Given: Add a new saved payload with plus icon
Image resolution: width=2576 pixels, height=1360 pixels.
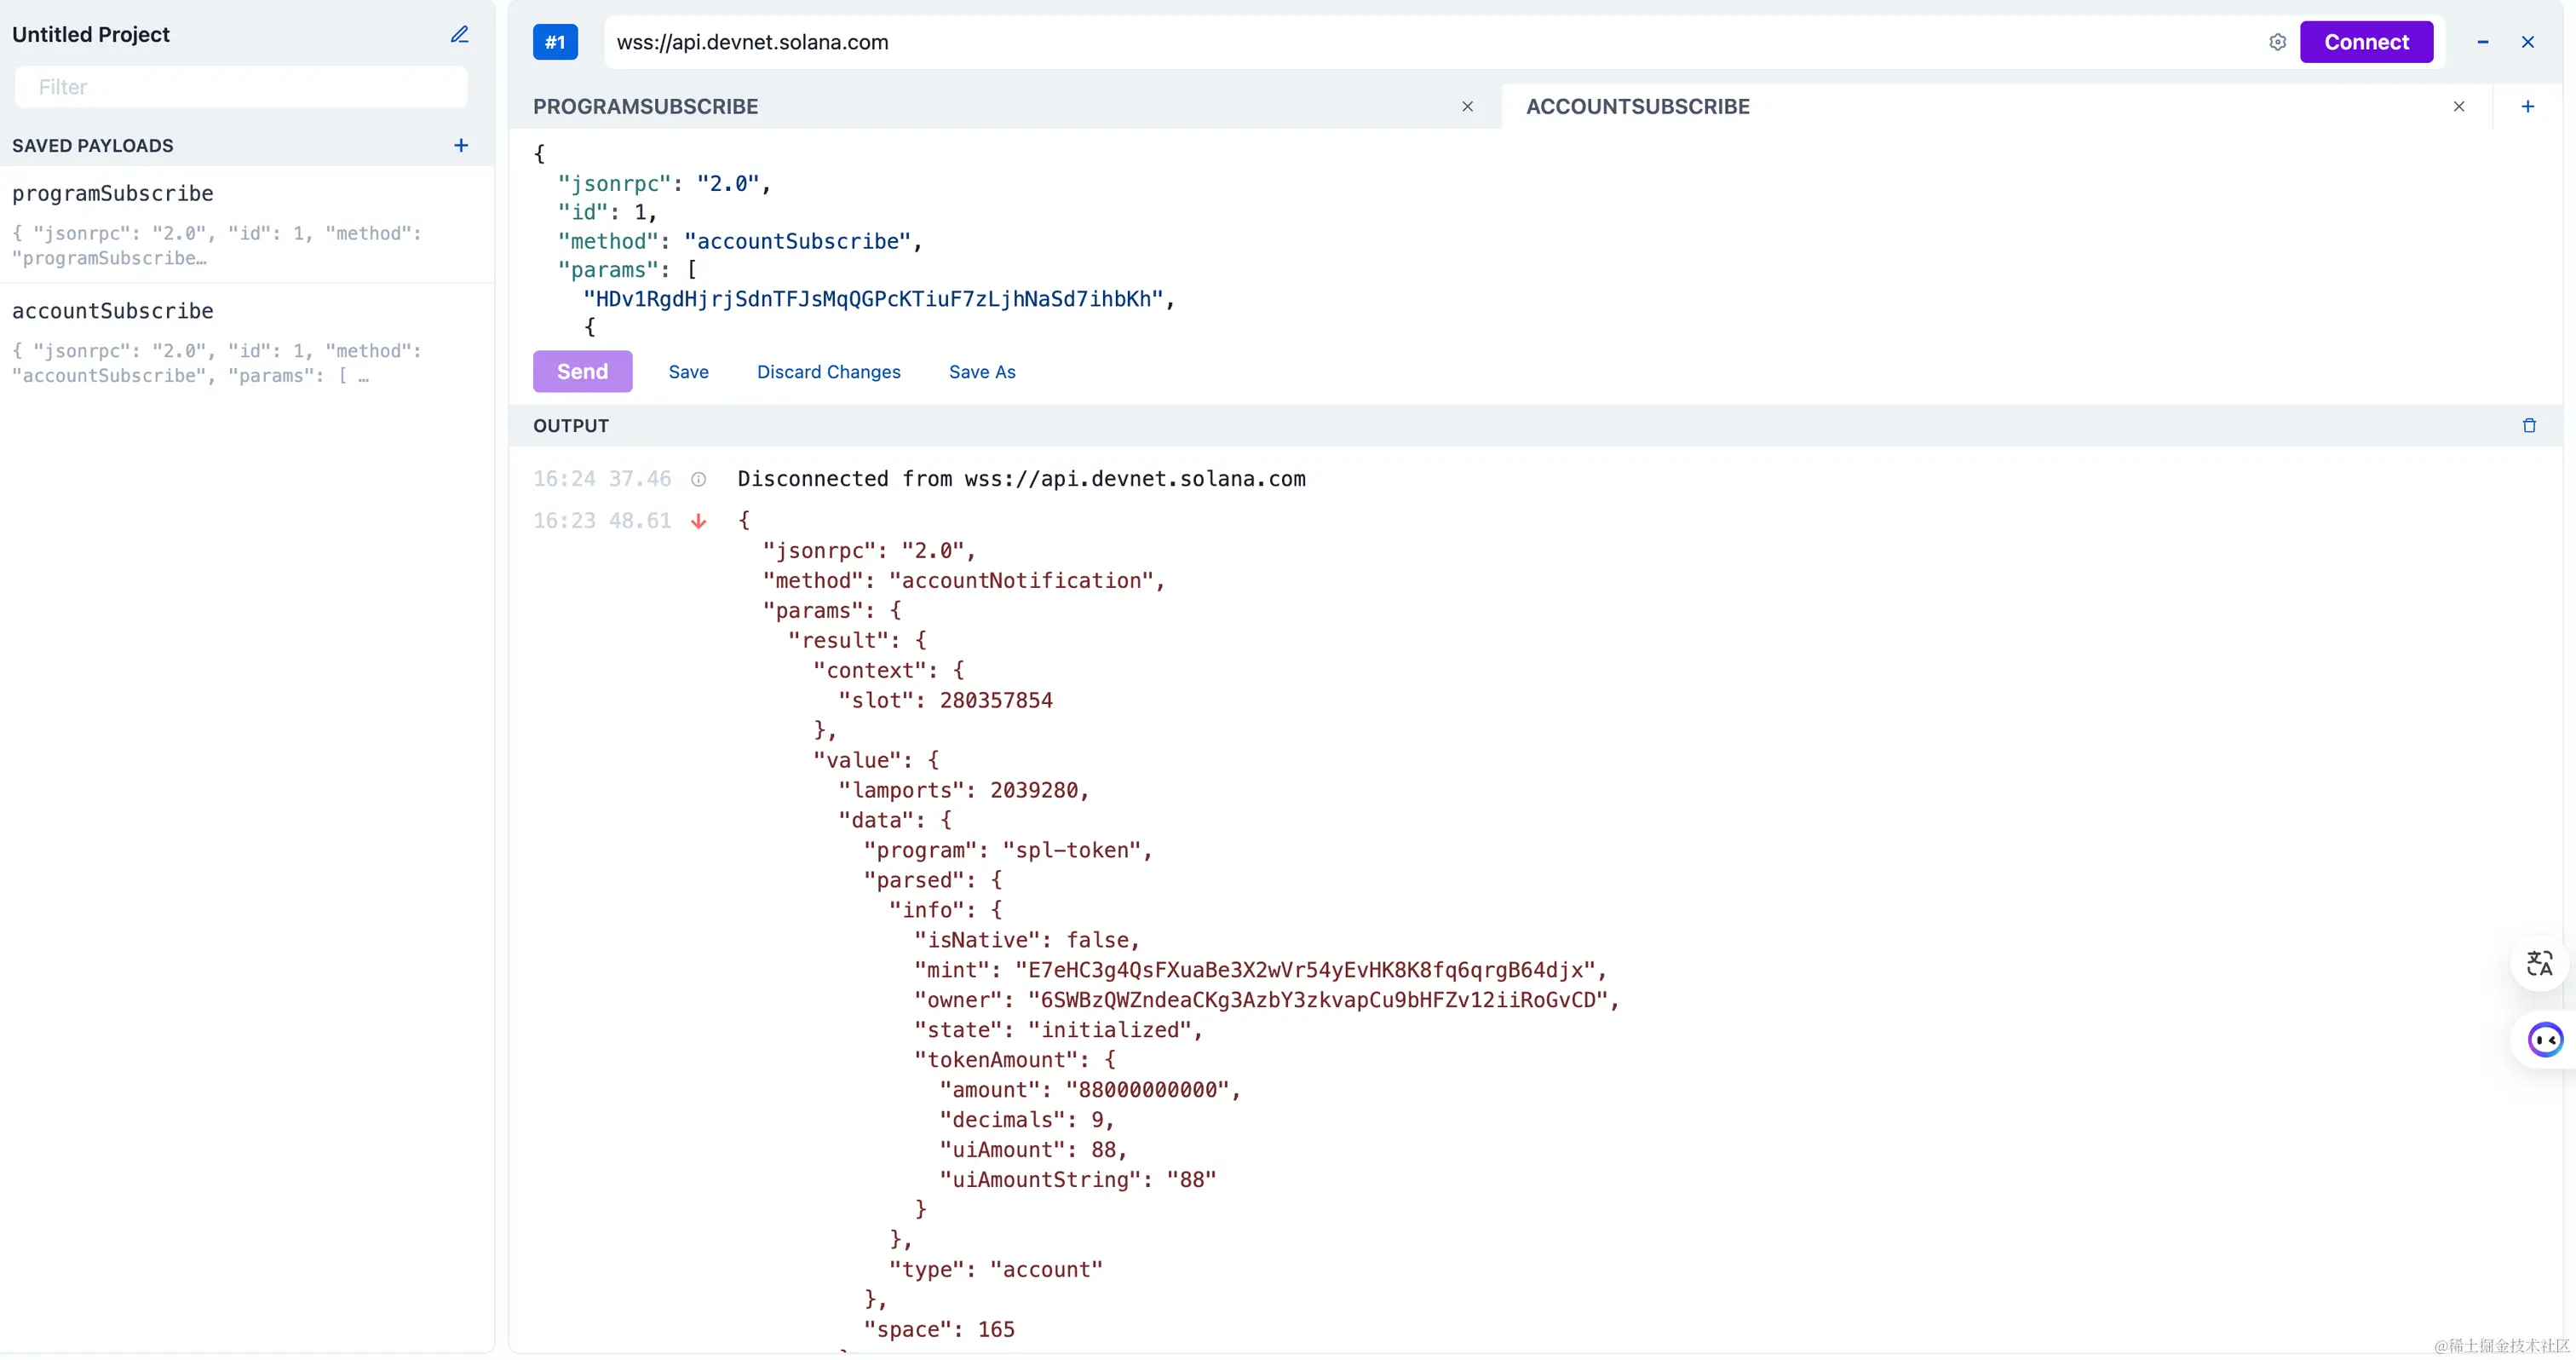Looking at the screenshot, I should 461,146.
